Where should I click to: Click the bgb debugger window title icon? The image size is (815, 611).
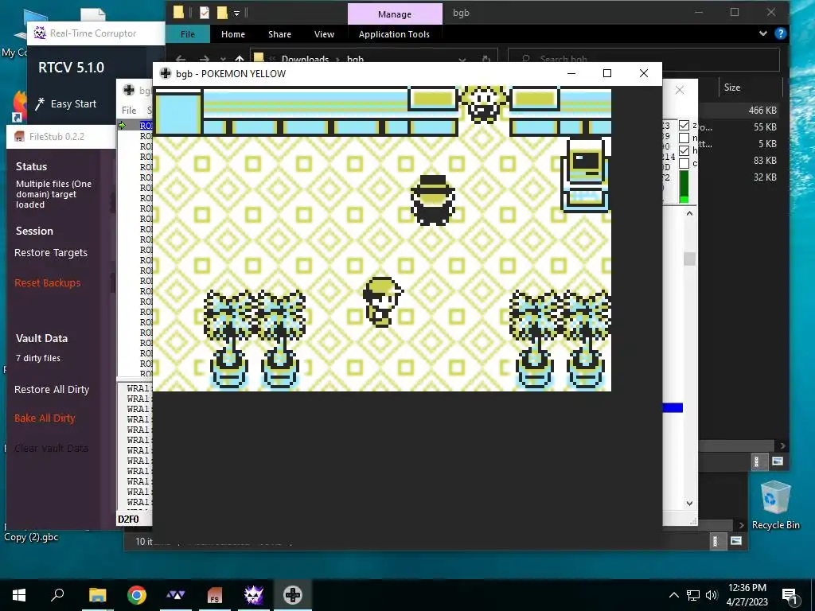[129, 90]
